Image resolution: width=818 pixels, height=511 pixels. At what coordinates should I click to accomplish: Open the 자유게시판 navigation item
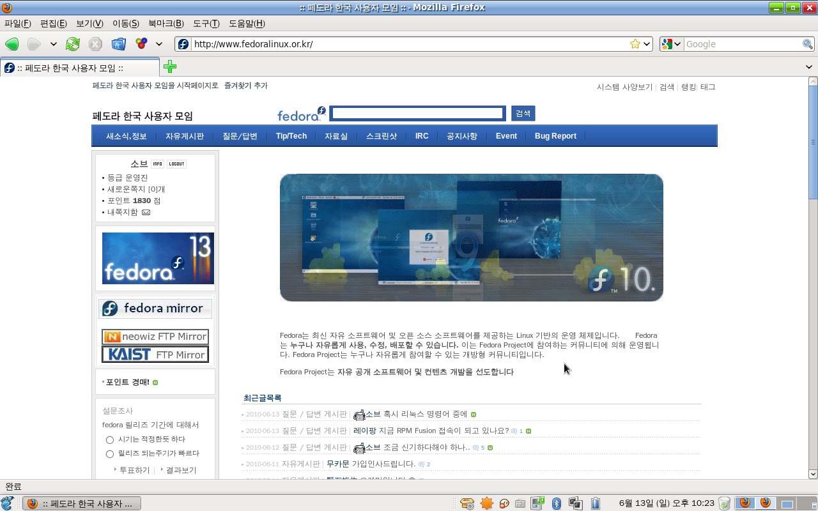(x=185, y=136)
